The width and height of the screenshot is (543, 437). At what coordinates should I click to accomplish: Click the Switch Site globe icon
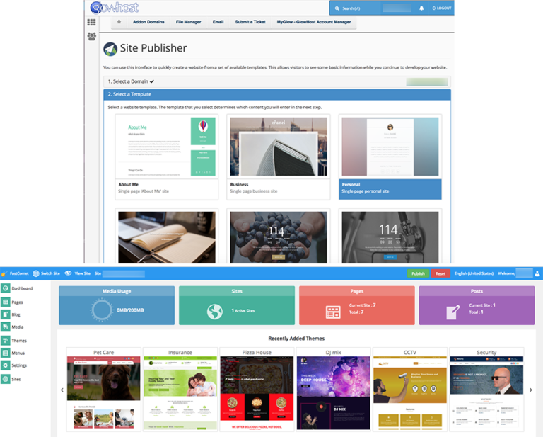[x=36, y=273]
